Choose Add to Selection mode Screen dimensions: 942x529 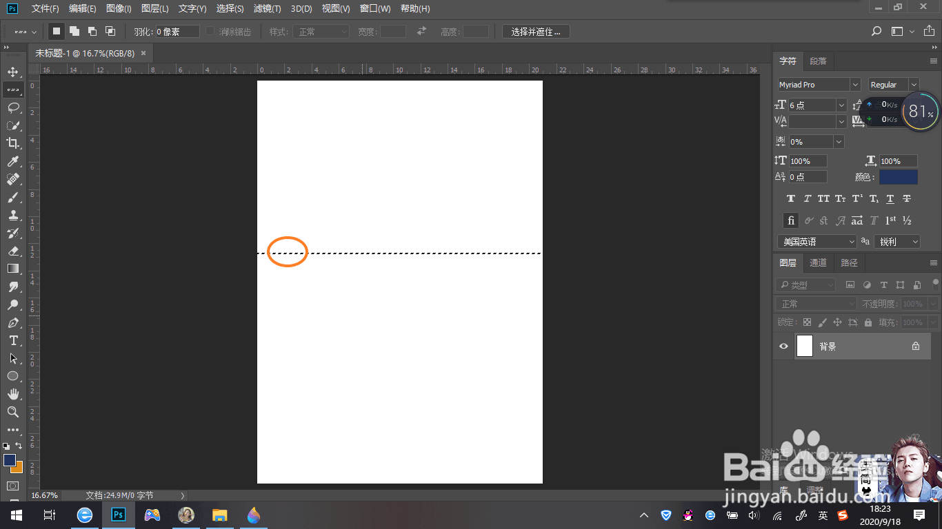pyautogui.click(x=74, y=31)
